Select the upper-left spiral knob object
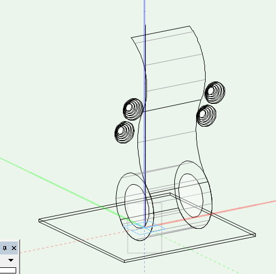The image size is (276, 274). [133, 109]
